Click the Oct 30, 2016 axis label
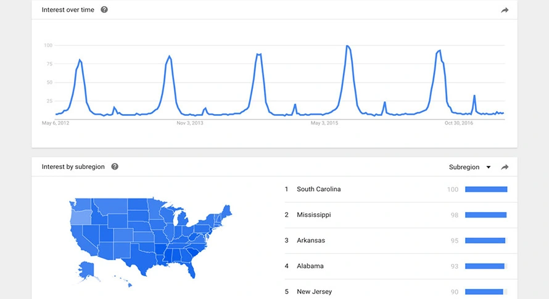The height and width of the screenshot is (299, 549). pos(459,123)
